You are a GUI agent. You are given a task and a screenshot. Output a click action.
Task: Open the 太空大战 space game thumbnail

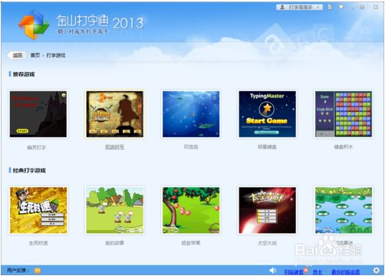(x=267, y=210)
